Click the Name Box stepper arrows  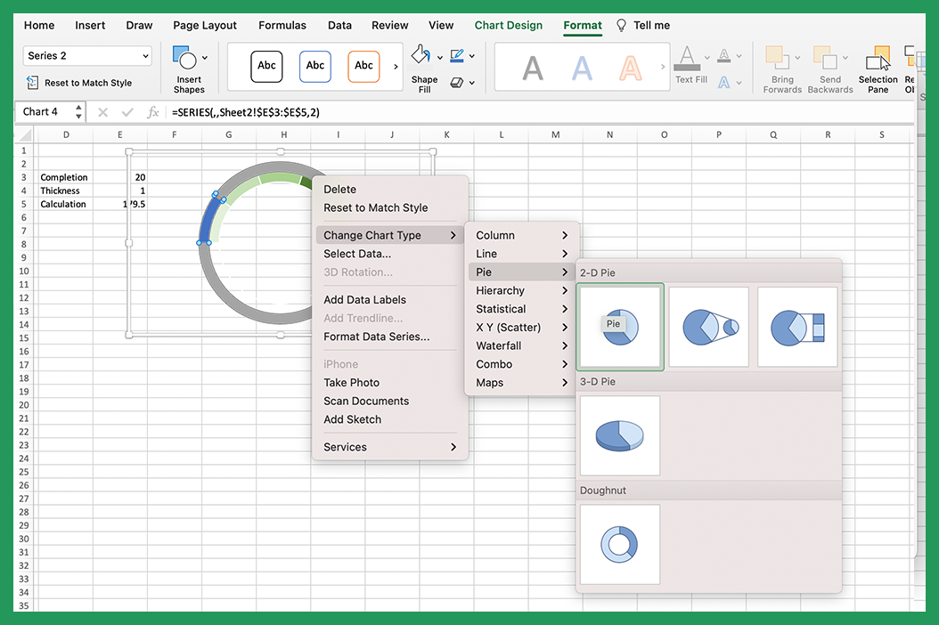click(78, 112)
